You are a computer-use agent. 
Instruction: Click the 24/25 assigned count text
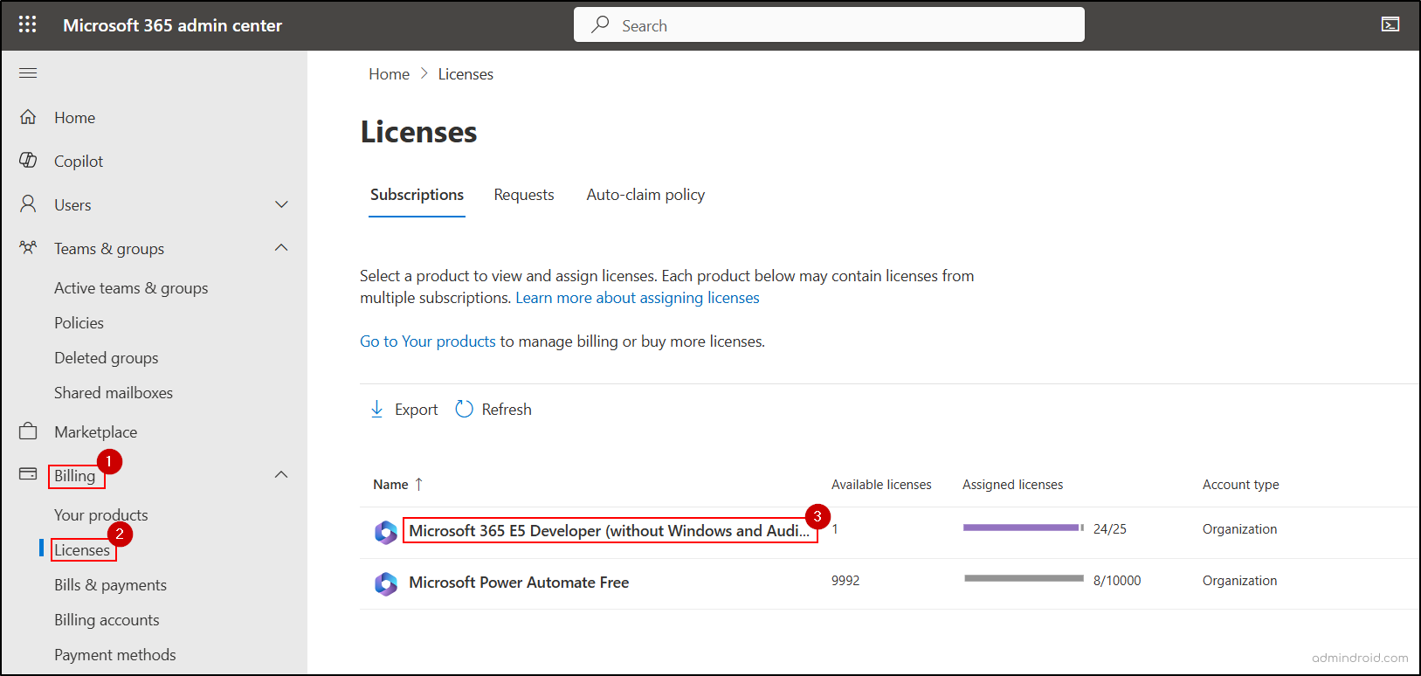coord(1110,529)
